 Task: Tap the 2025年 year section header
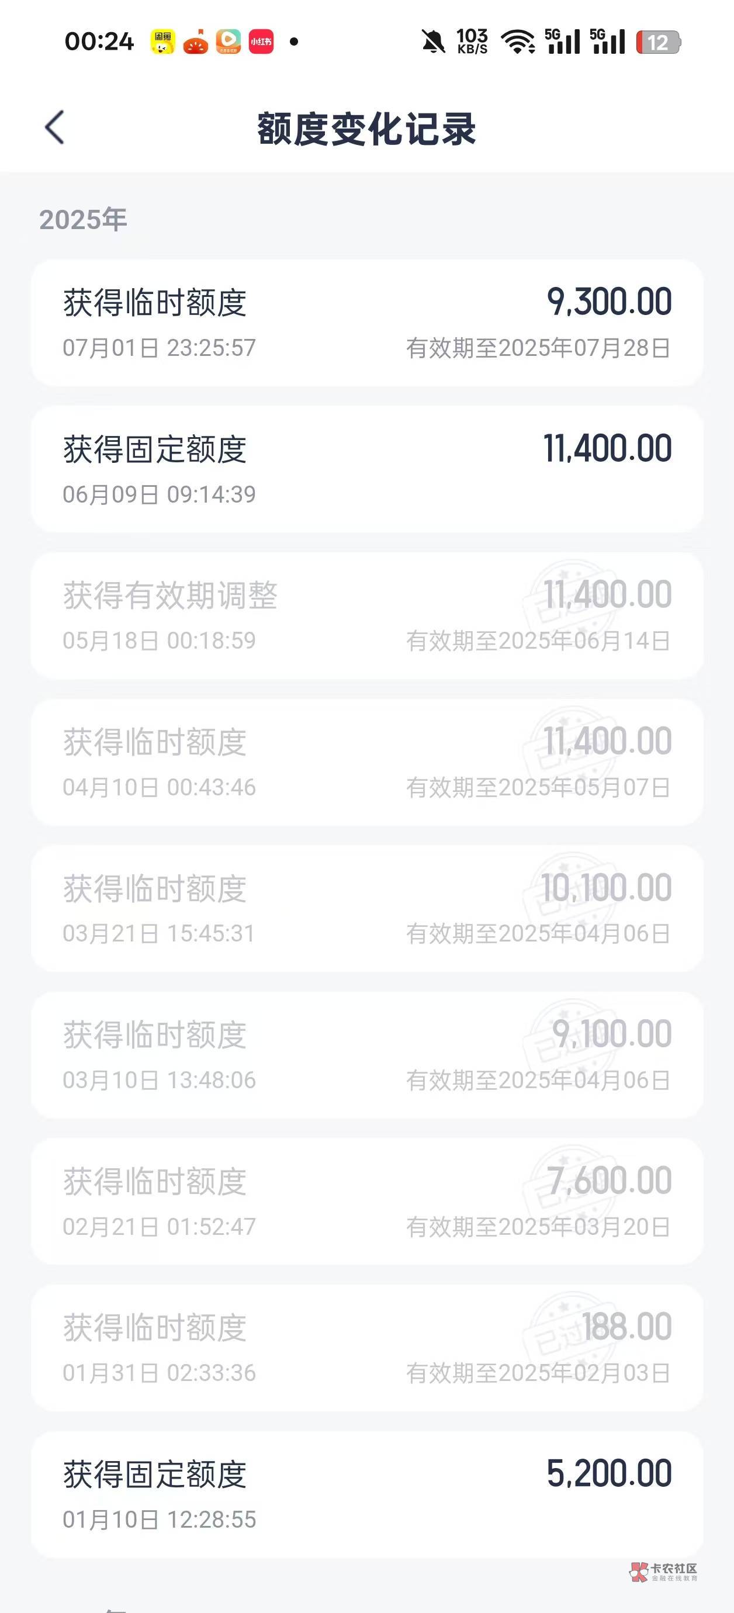tap(84, 220)
